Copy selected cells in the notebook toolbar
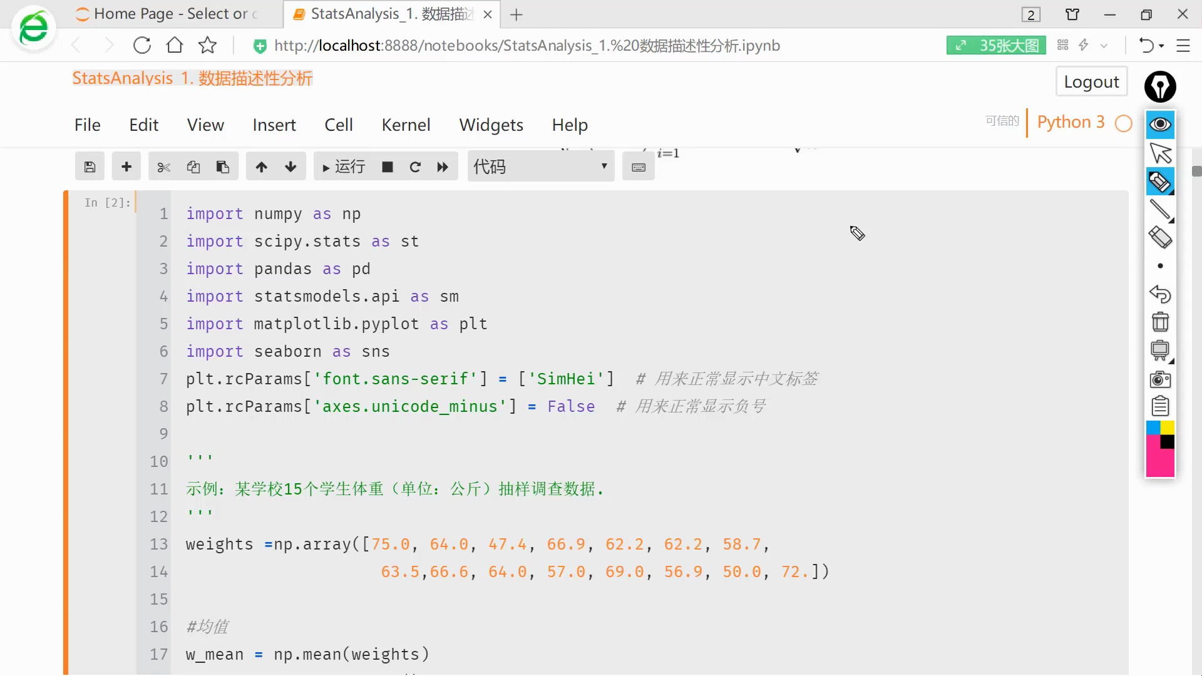The height and width of the screenshot is (676, 1202). coord(193,167)
